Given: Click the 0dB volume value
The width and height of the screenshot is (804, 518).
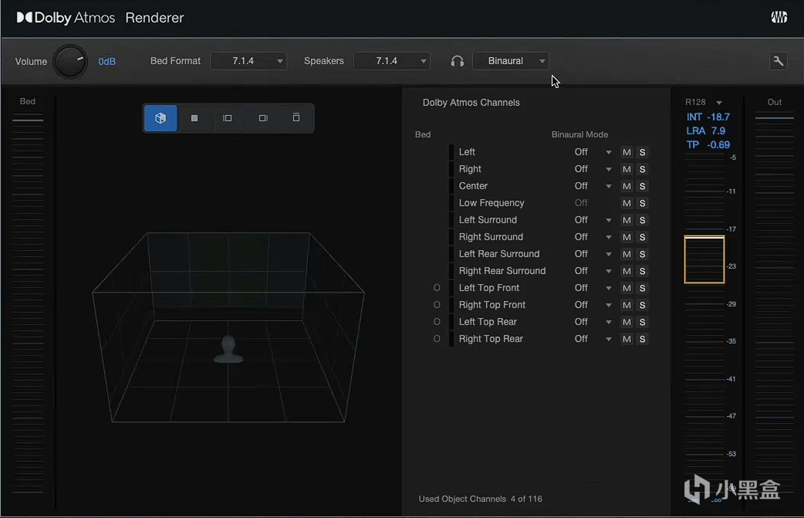Looking at the screenshot, I should (106, 62).
